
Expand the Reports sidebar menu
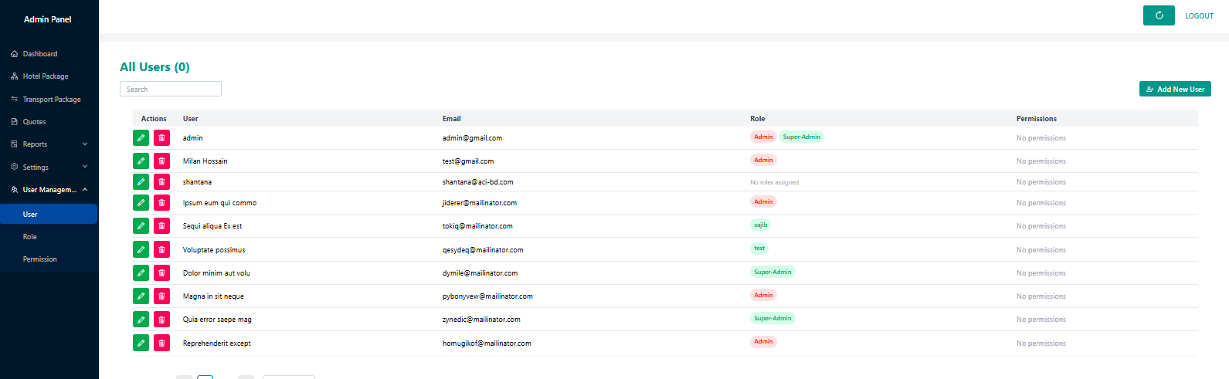tap(49, 144)
